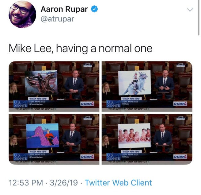Click the C-SPAN2 logo in bottom-right image
Screen dimensions: 201x195
(x=180, y=157)
